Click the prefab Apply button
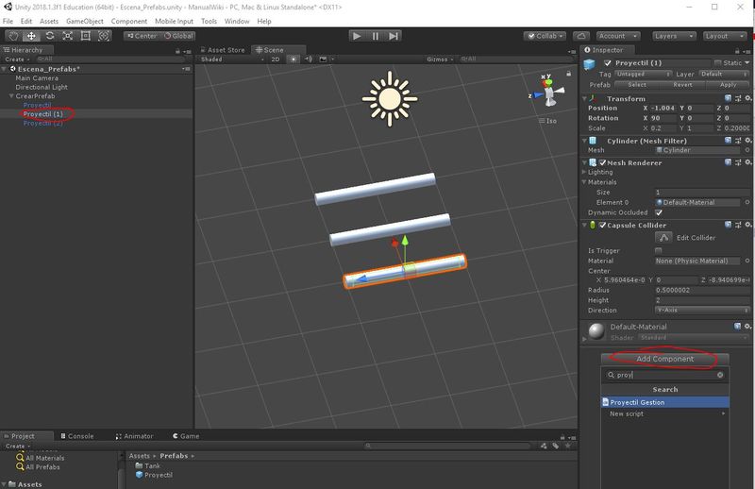Image resolution: width=755 pixels, height=489 pixels. click(x=728, y=85)
